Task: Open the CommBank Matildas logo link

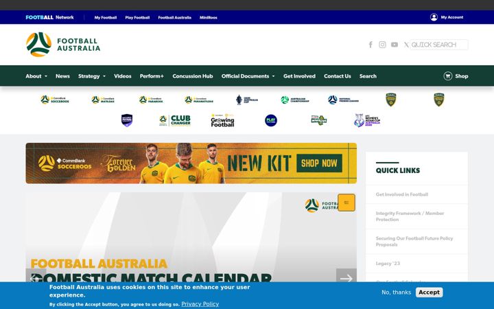Action: pyautogui.click(x=103, y=100)
